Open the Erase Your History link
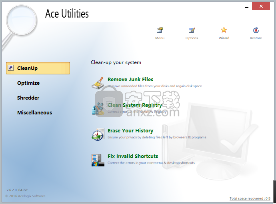This screenshot has width=276, height=204. click(x=130, y=131)
